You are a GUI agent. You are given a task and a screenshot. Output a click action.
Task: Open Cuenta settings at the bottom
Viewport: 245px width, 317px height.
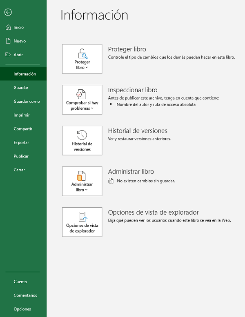point(20,282)
